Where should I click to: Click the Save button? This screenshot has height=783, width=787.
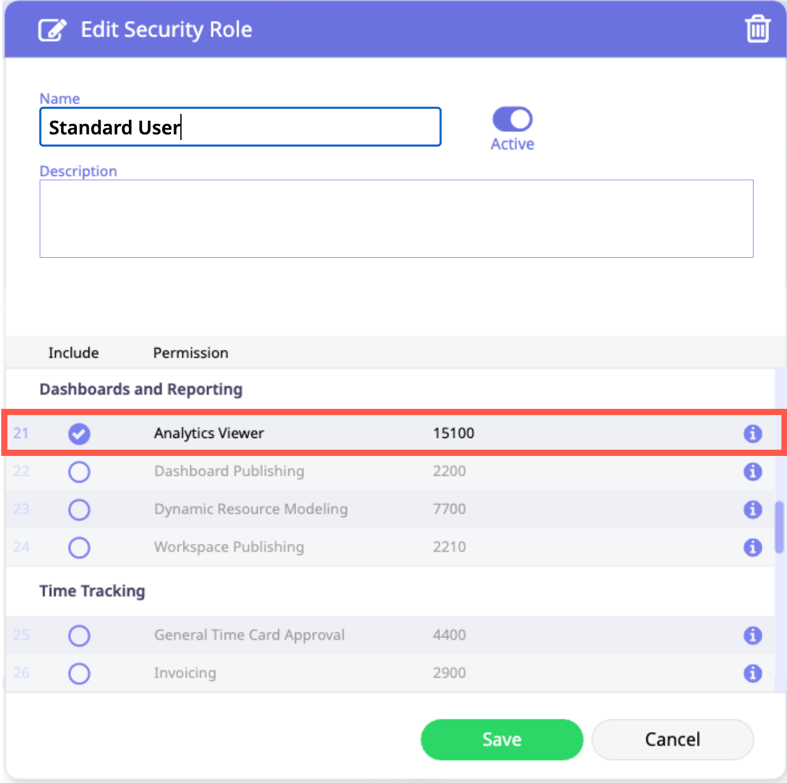(502, 739)
